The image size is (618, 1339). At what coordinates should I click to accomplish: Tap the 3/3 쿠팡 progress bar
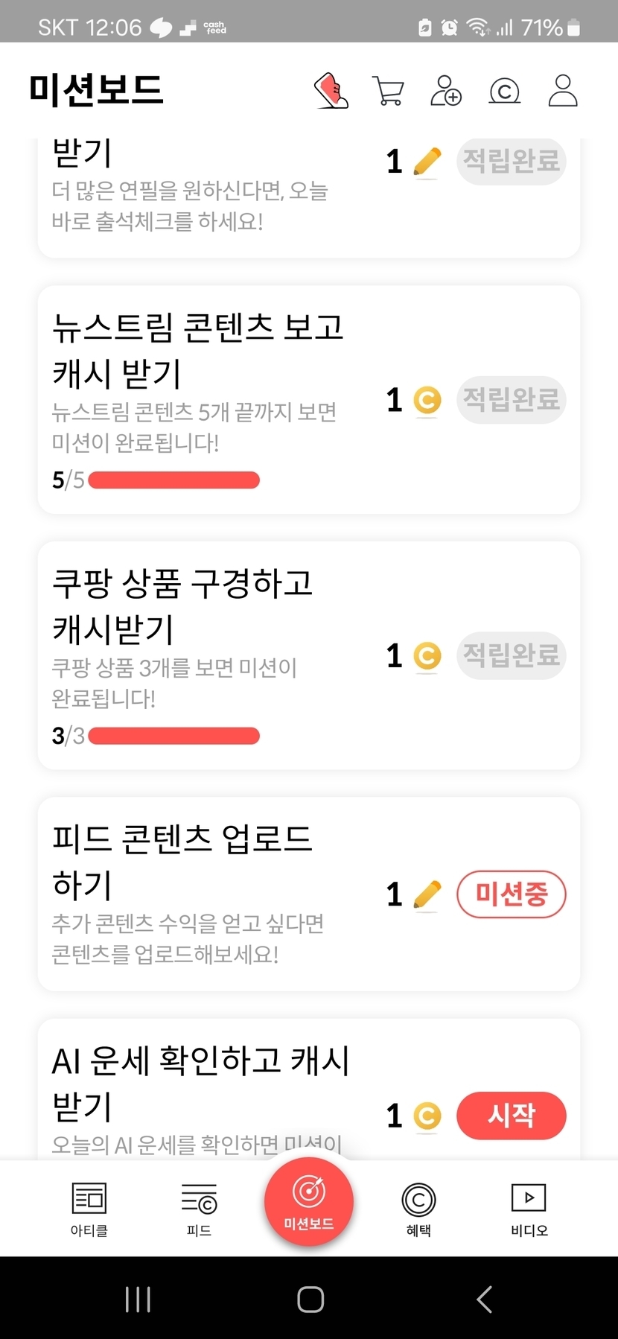(x=173, y=736)
